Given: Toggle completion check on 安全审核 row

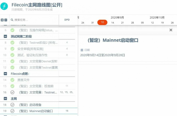Looking at the screenshot, I should pyautogui.click(x=12, y=49).
